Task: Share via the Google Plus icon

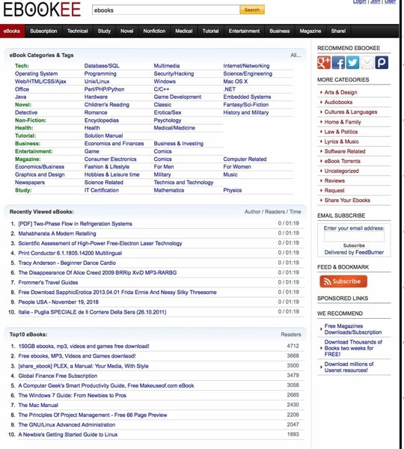Action: point(324,62)
